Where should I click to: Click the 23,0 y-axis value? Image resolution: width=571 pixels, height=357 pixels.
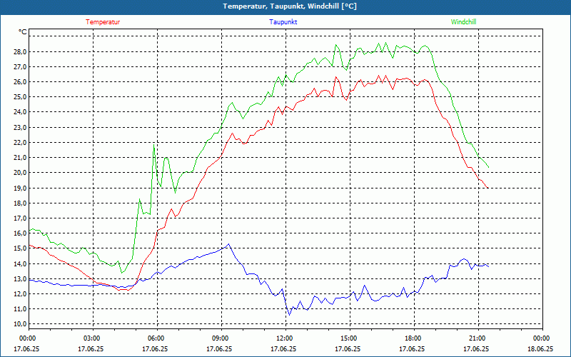[21, 128]
